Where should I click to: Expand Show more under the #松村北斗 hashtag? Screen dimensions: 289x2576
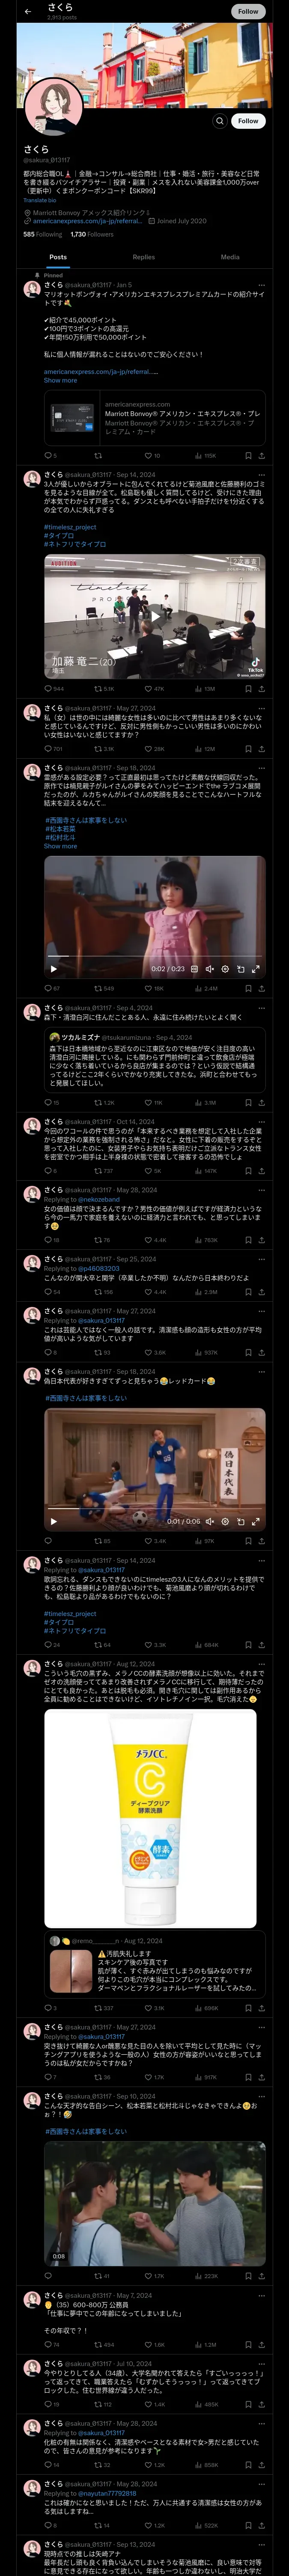60,846
